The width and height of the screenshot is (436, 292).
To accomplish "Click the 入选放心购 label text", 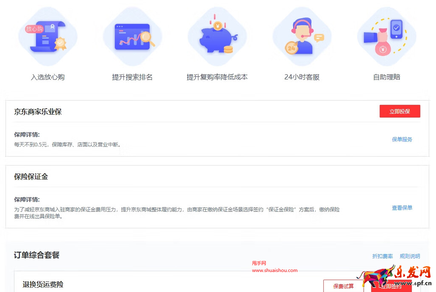I will point(48,77).
